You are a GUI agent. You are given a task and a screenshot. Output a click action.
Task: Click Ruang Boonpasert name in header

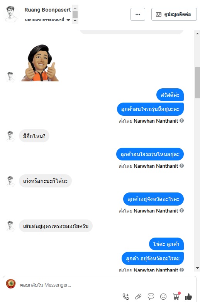47,10
